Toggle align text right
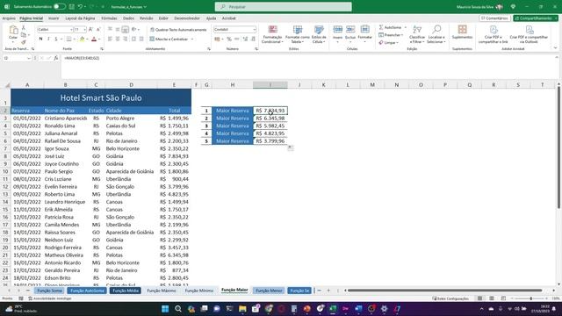 coord(126,39)
